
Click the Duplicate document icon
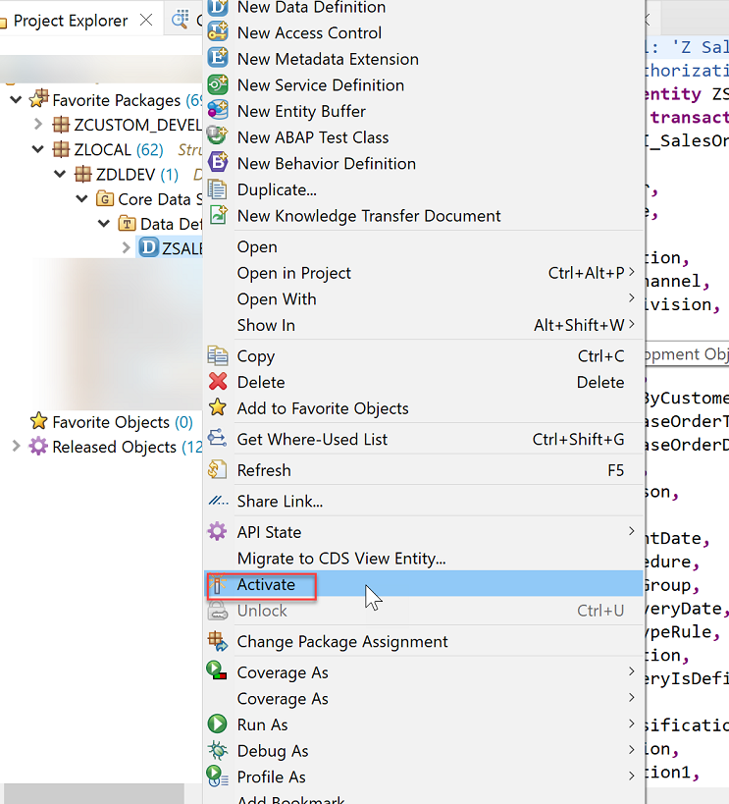218,189
